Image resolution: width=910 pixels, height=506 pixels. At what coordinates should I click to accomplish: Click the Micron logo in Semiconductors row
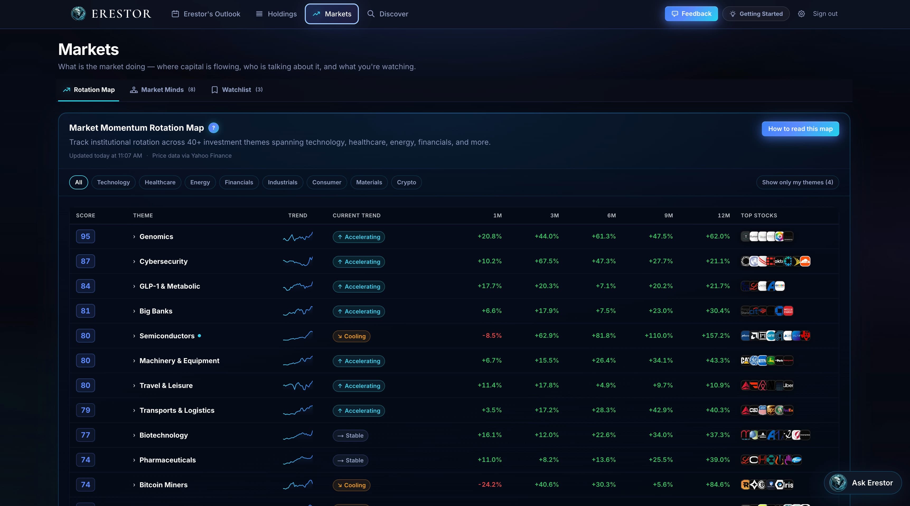click(x=745, y=336)
